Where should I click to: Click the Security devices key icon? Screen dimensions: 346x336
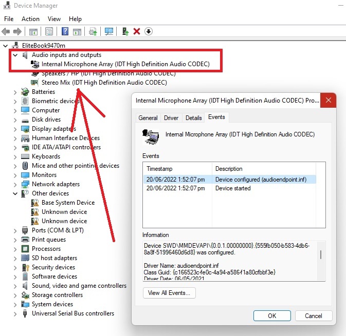tap(25, 267)
